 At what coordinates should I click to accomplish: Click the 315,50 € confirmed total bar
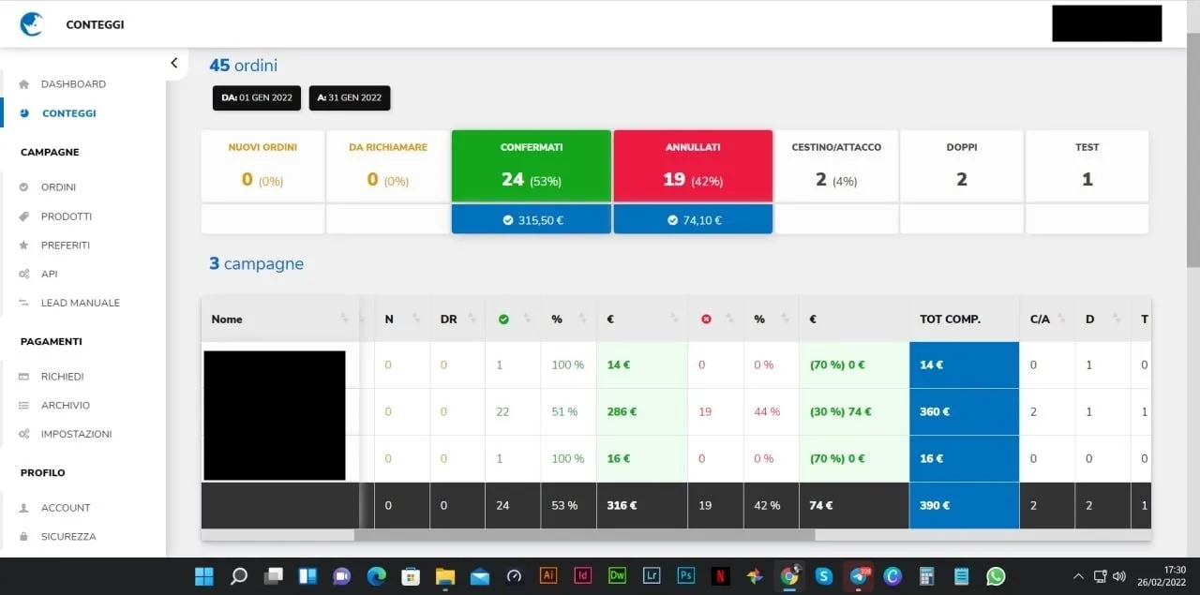532,219
